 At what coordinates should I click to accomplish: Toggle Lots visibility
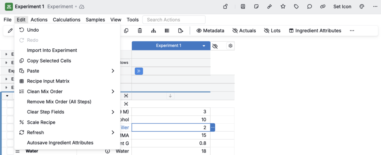[272, 31]
